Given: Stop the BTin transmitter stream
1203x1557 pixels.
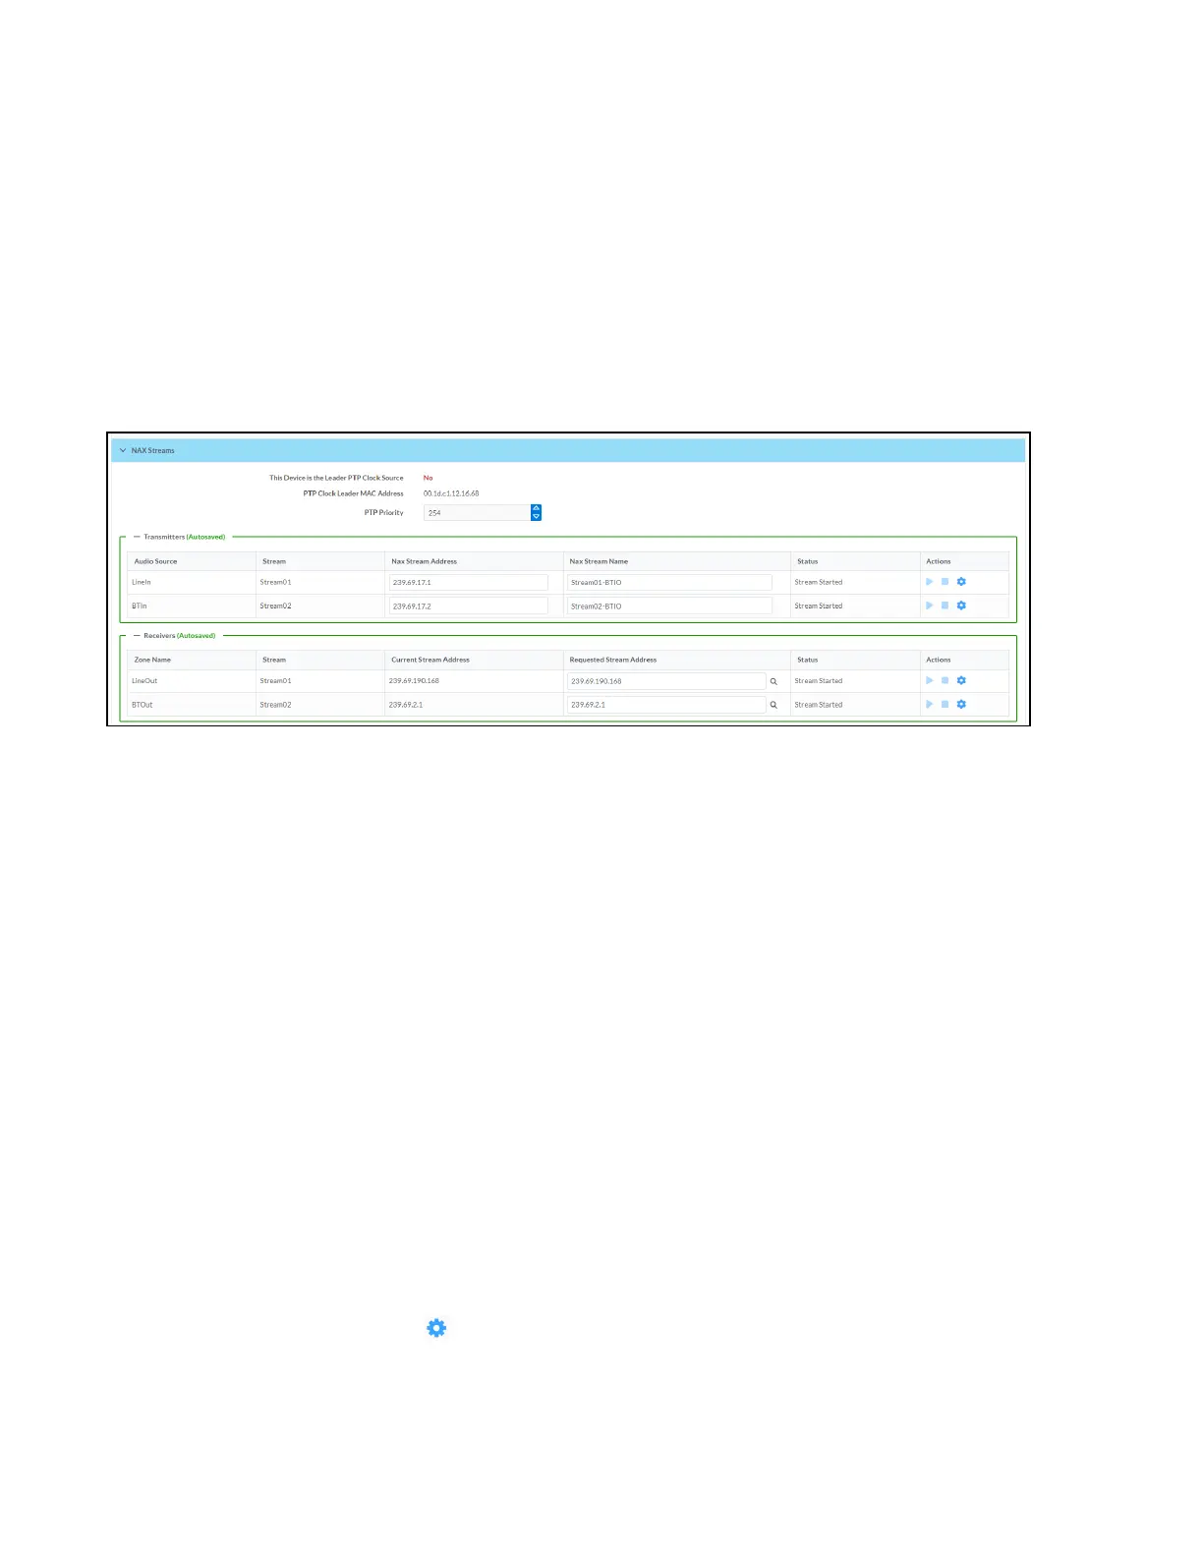Looking at the screenshot, I should click(x=945, y=605).
